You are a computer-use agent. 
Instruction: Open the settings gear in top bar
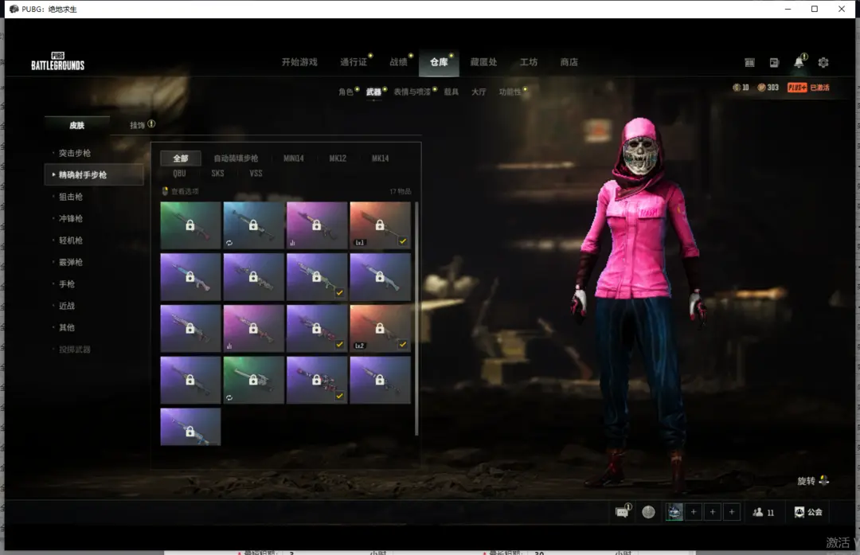point(823,63)
